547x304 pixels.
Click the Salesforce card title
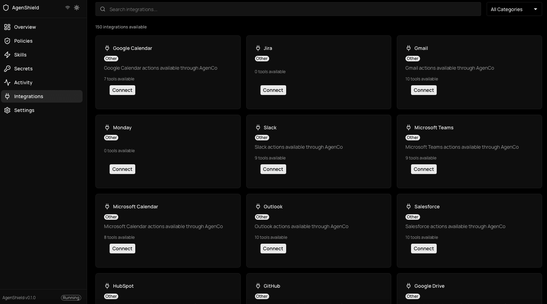pos(427,207)
